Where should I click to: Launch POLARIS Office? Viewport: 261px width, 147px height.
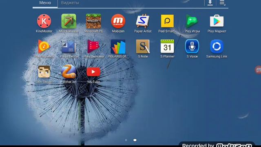tap(118, 47)
